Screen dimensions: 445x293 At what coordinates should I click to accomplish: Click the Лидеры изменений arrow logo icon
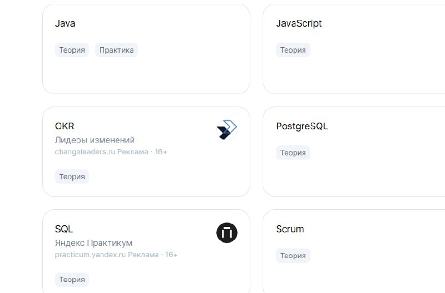point(227,130)
